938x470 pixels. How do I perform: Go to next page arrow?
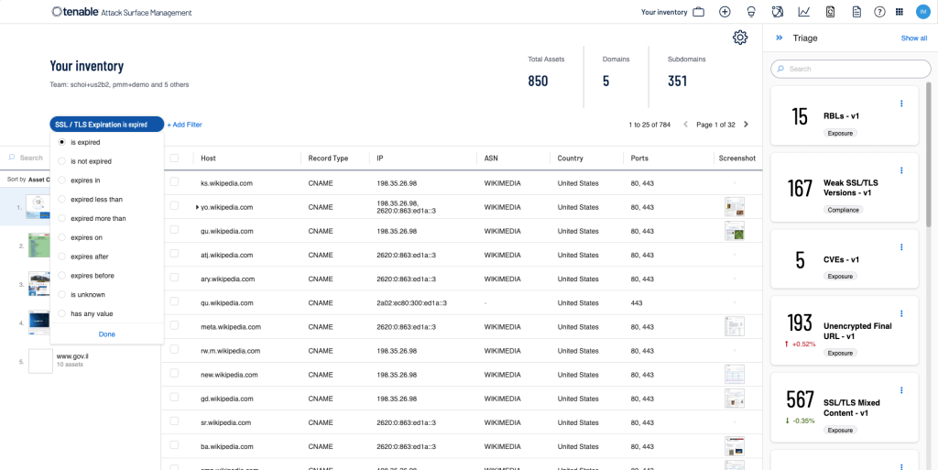pos(746,125)
